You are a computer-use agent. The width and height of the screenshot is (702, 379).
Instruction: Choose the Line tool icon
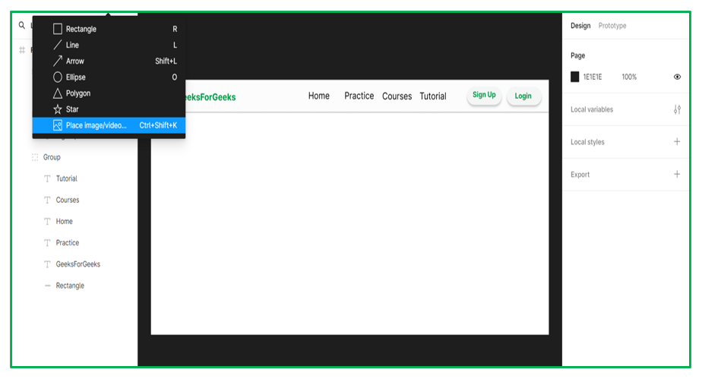(57, 46)
